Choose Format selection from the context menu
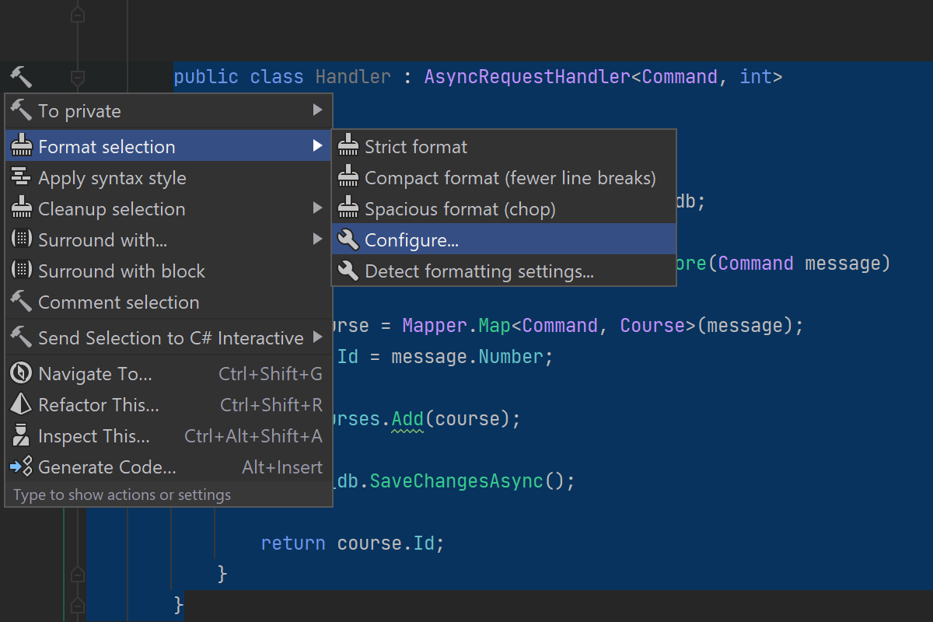Image resolution: width=933 pixels, height=622 pixels. pos(169,146)
